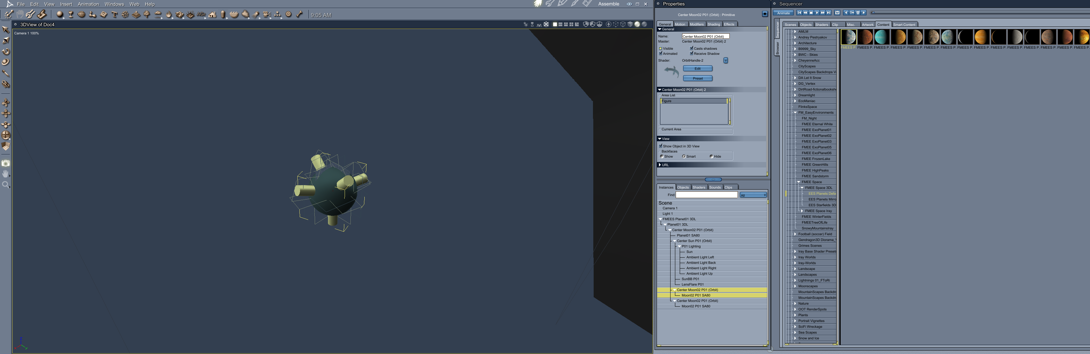Insert a target helper object
Screen dimensions: 1090x354
pyautogui.click(x=288, y=14)
